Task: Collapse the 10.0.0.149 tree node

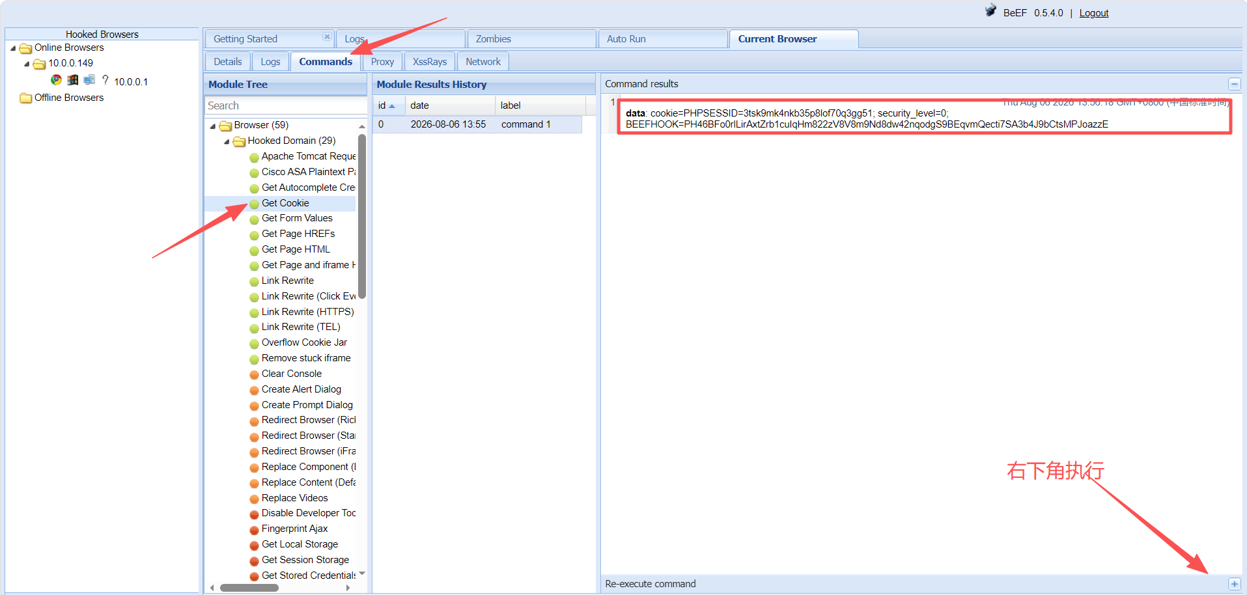Action: pos(27,64)
